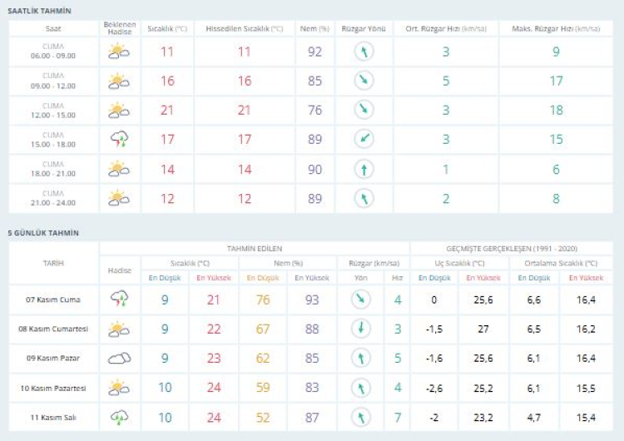Click the rain icon for 11 Kasım Salı
The height and width of the screenshot is (441, 624).
pos(119,417)
